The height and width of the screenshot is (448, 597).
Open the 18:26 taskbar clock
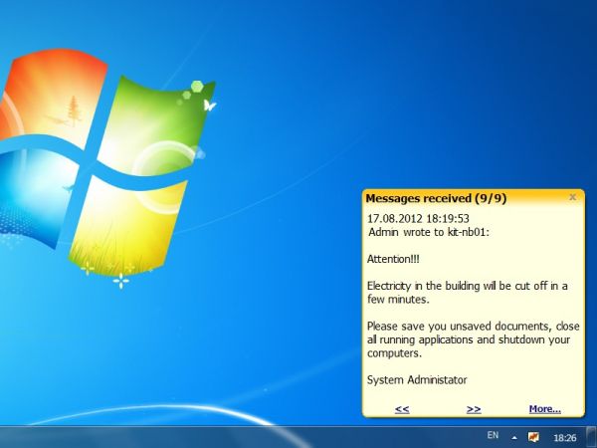[564, 438]
